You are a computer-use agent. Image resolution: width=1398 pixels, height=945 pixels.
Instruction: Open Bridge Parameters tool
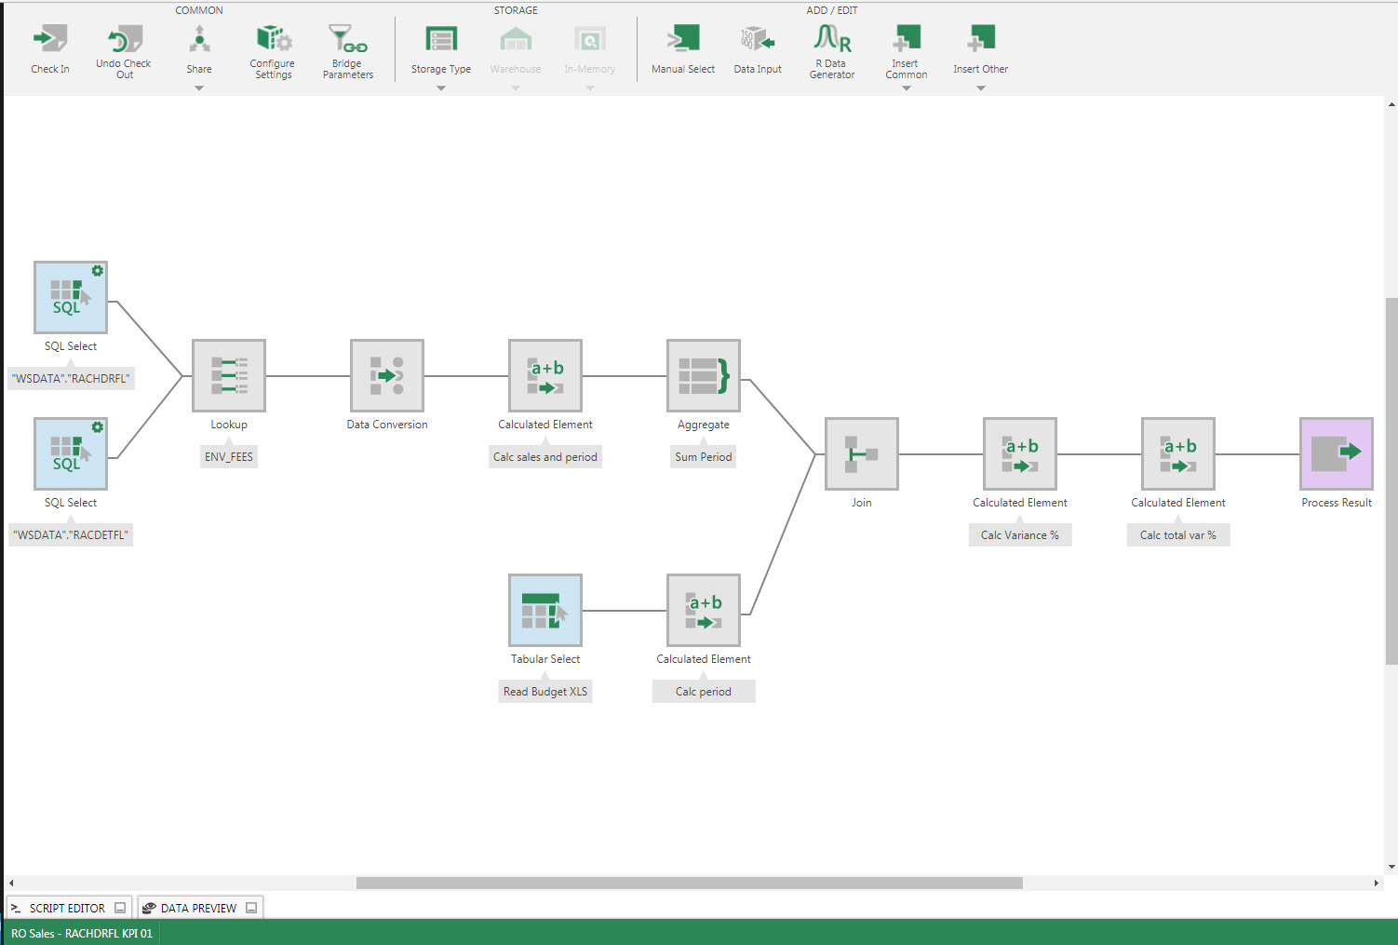point(347,40)
